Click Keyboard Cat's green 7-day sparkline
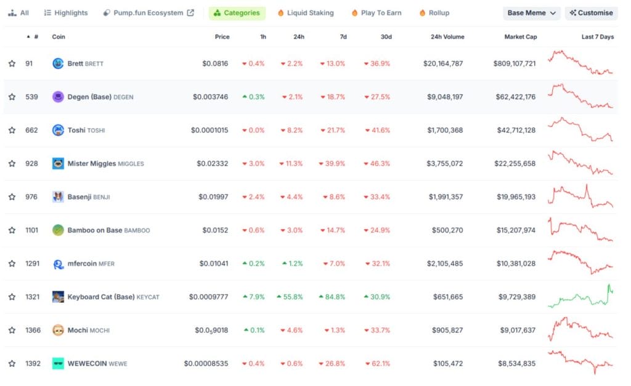This screenshot has width=631, height=386. click(580, 296)
